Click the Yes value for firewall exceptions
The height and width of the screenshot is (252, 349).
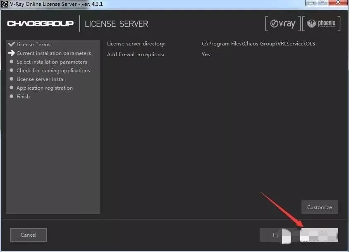pyautogui.click(x=206, y=54)
